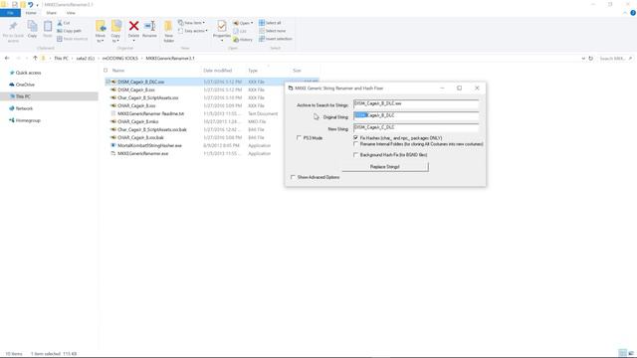Open the ribbon Open dropdown

click(x=243, y=23)
